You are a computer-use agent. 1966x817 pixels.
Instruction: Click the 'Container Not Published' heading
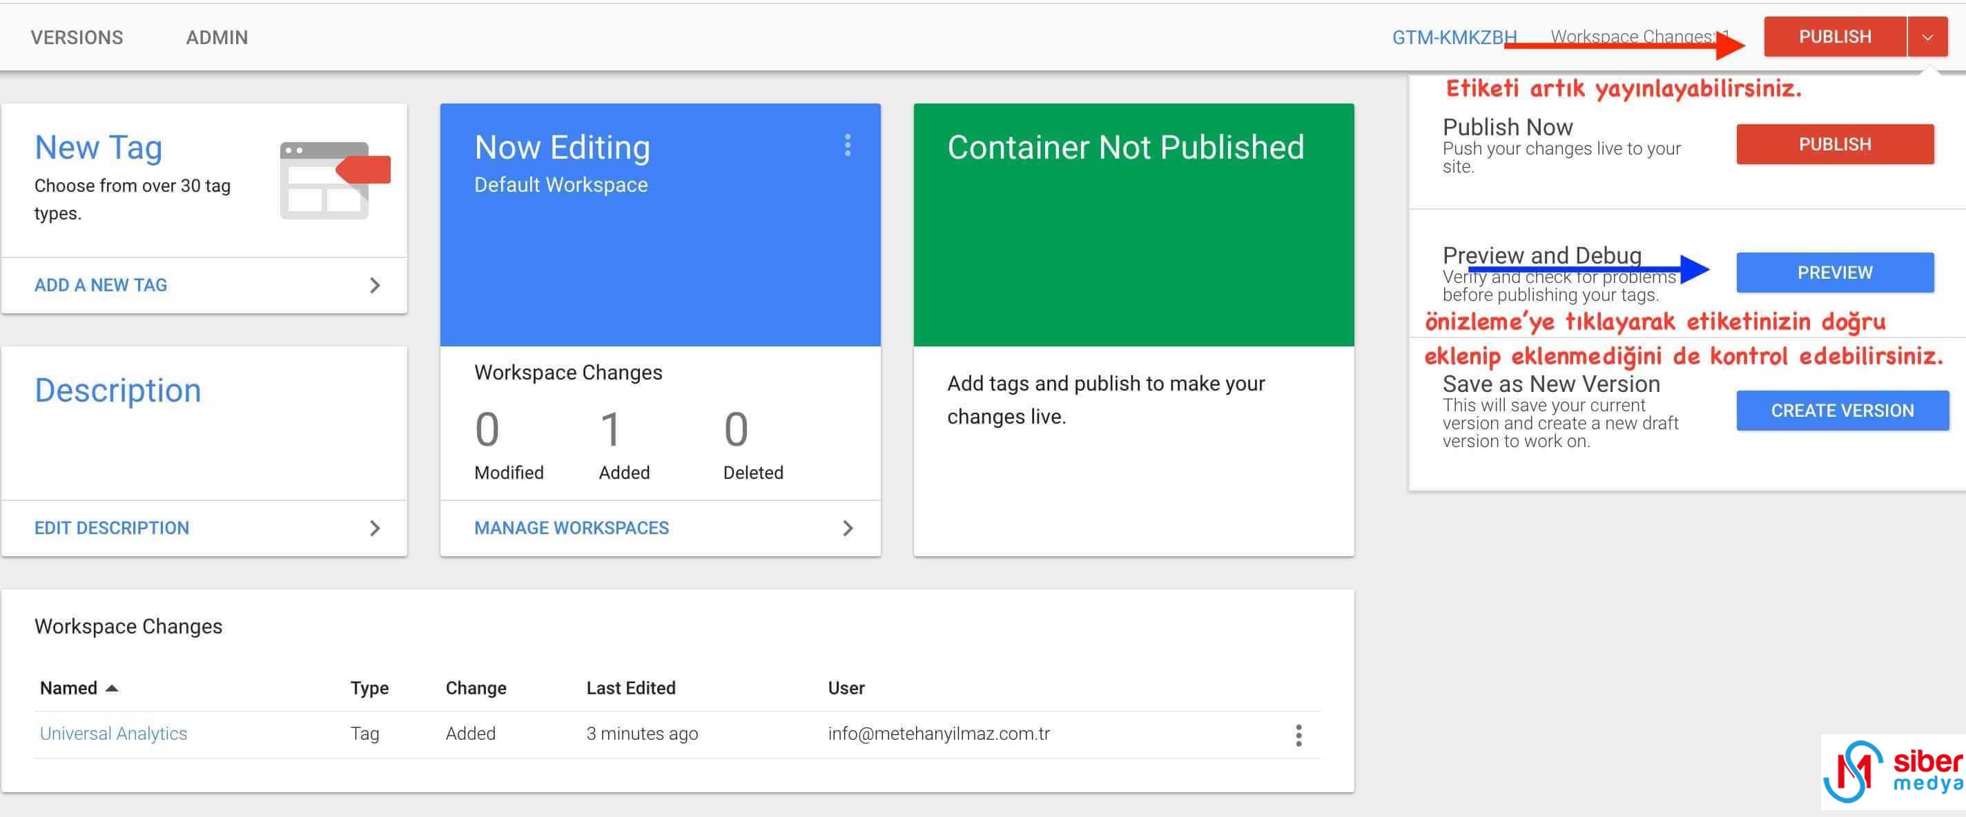[x=1126, y=147]
